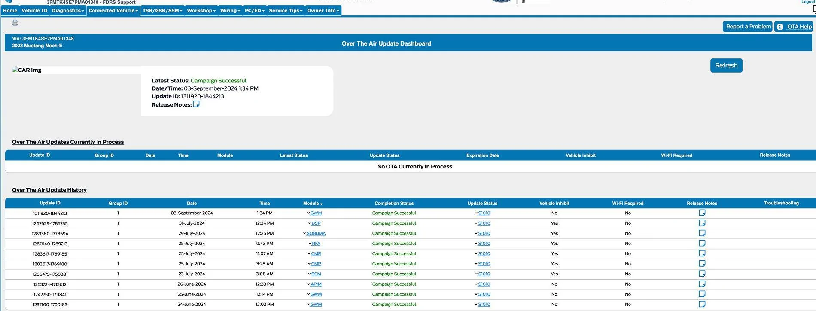Open release notes for update 1253724-1713612
The height and width of the screenshot is (311, 816).
(702, 284)
